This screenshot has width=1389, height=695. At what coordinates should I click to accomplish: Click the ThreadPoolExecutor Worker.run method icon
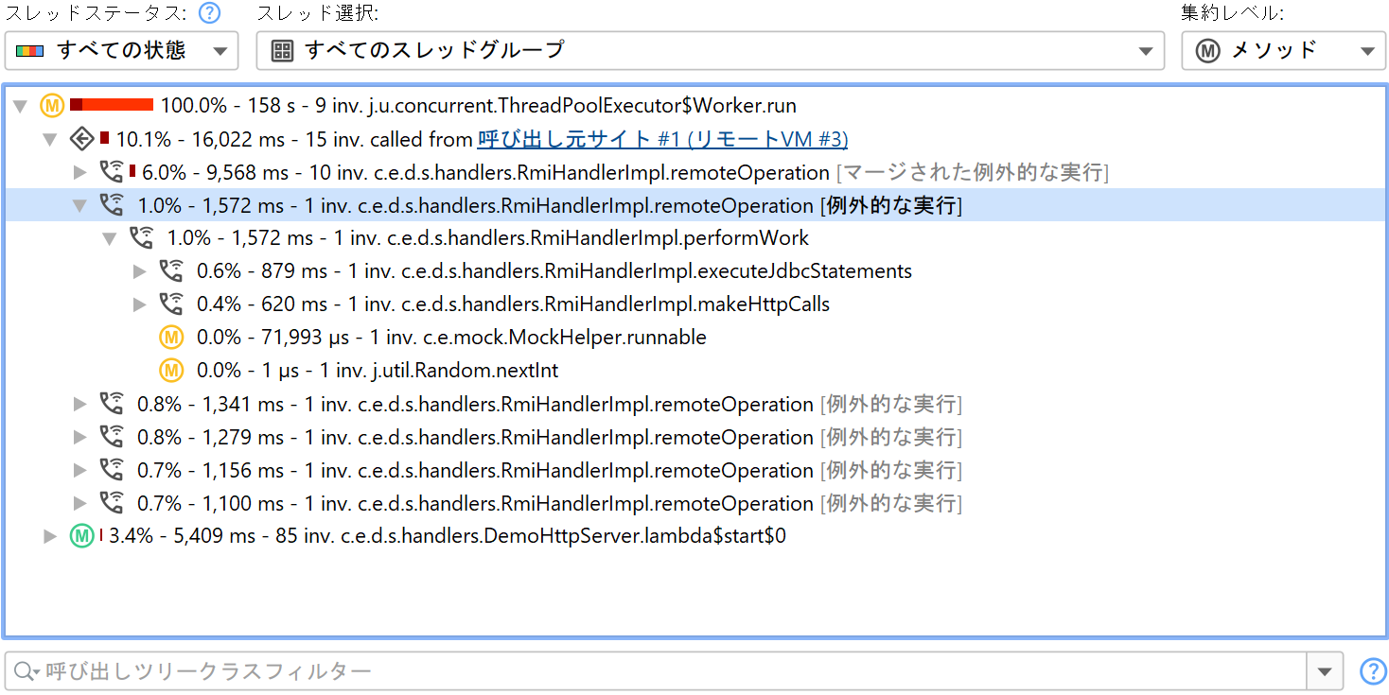52,105
